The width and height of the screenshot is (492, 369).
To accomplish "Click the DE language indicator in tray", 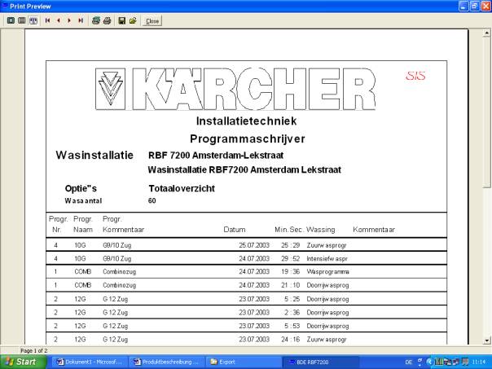I will pos(409,362).
